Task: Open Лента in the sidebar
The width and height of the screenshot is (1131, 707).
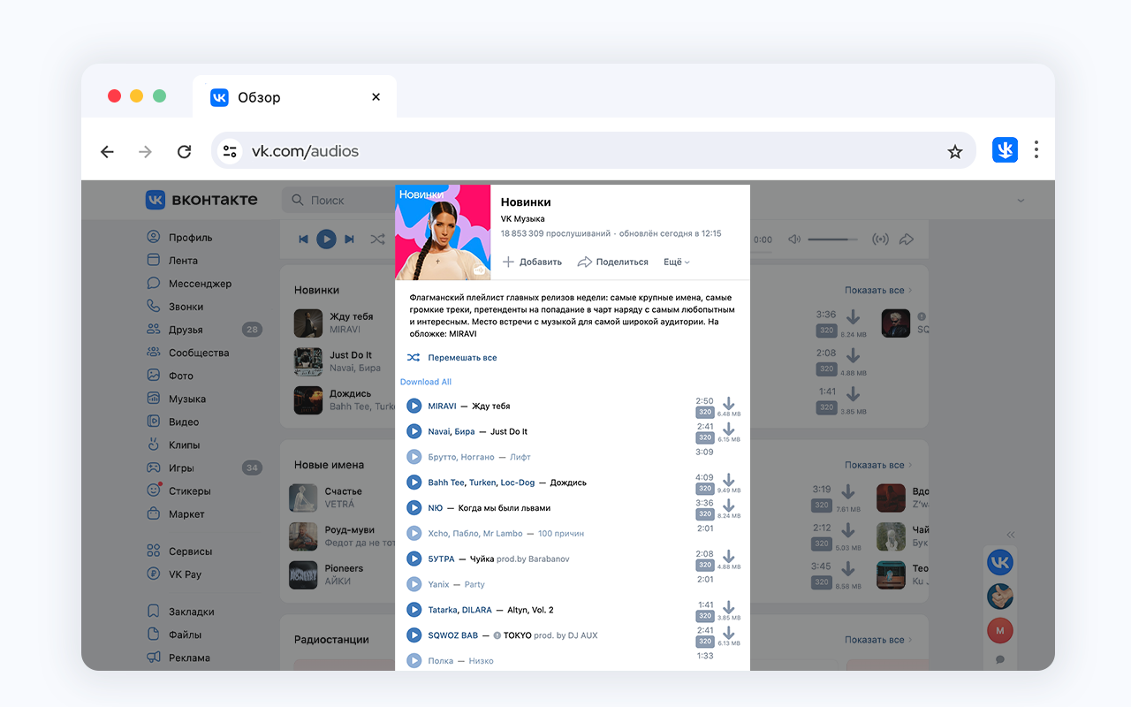Action: click(x=171, y=260)
